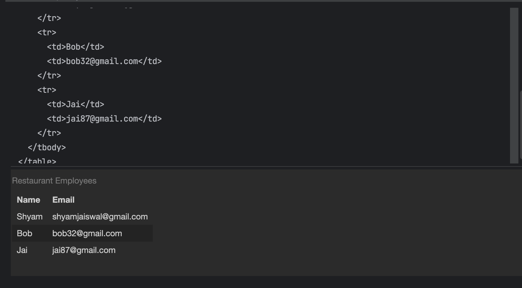Click the code editor vertical scrollbar

pyautogui.click(x=514, y=86)
